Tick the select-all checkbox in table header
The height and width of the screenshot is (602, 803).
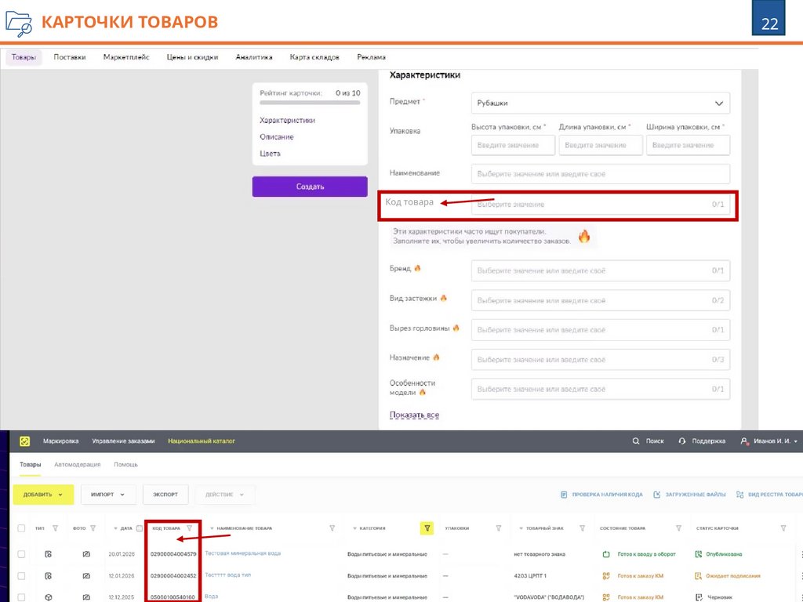coord(21,528)
